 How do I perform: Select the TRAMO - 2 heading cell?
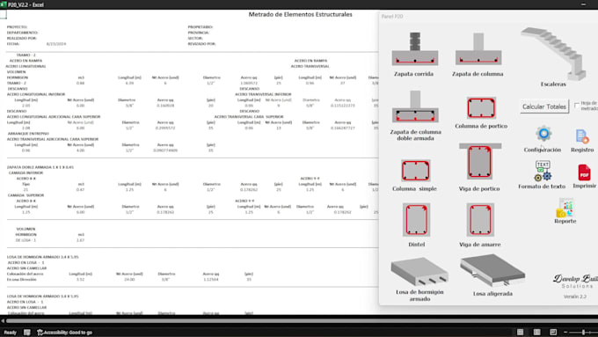tap(26, 55)
